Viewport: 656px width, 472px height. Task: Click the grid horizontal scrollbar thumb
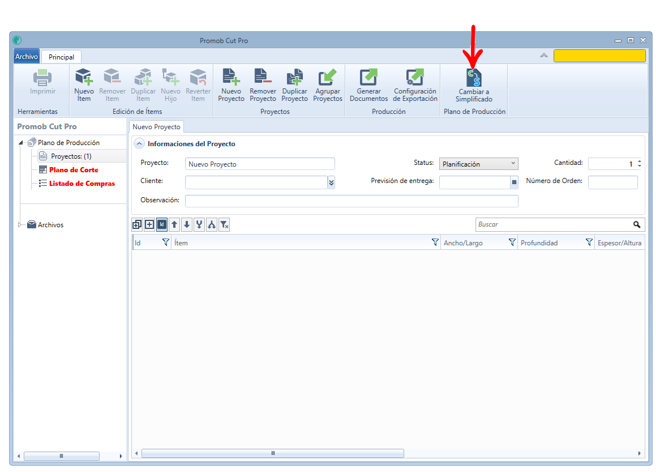(273, 453)
